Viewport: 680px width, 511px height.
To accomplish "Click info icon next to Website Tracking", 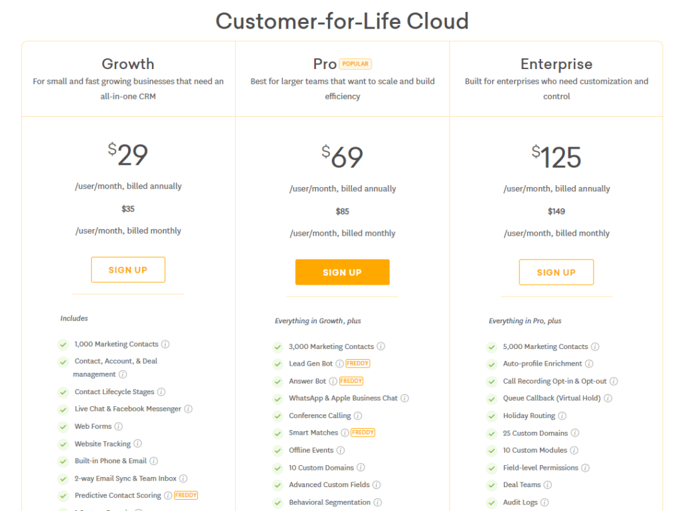I will (137, 443).
